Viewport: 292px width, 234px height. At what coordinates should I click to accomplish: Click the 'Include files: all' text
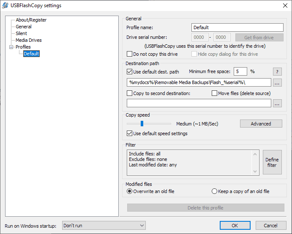[x=145, y=154]
